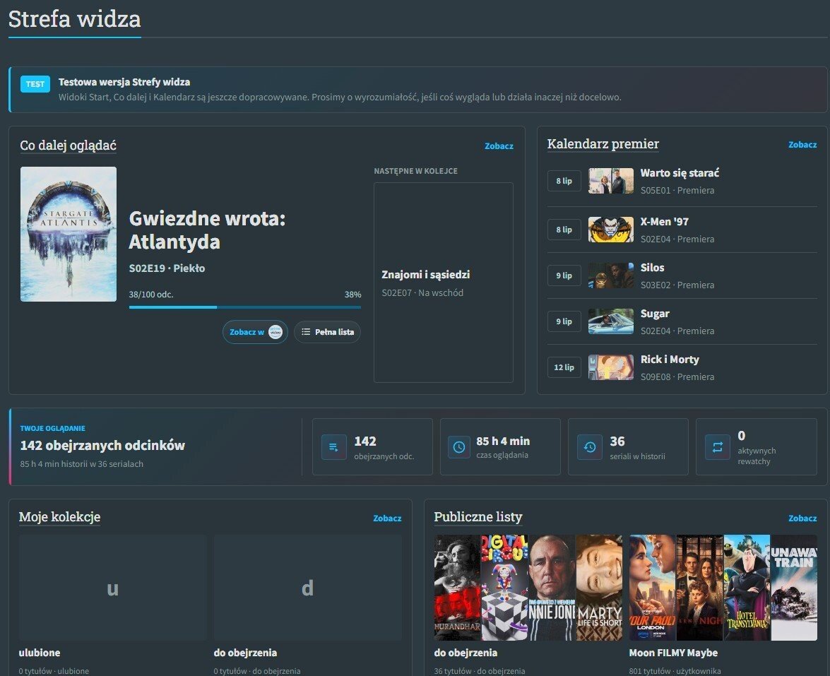Screen dimensions: 830x676
Task: Open Zobacz link in Publiczne listy
Action: [802, 518]
